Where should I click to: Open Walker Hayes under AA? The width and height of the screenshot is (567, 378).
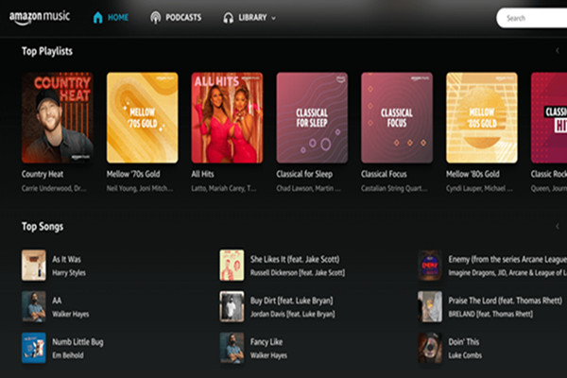point(71,315)
